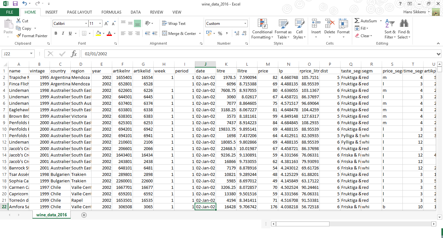Click the Find & Select binoculars icon
The image size is (443, 238).
[x=404, y=24]
